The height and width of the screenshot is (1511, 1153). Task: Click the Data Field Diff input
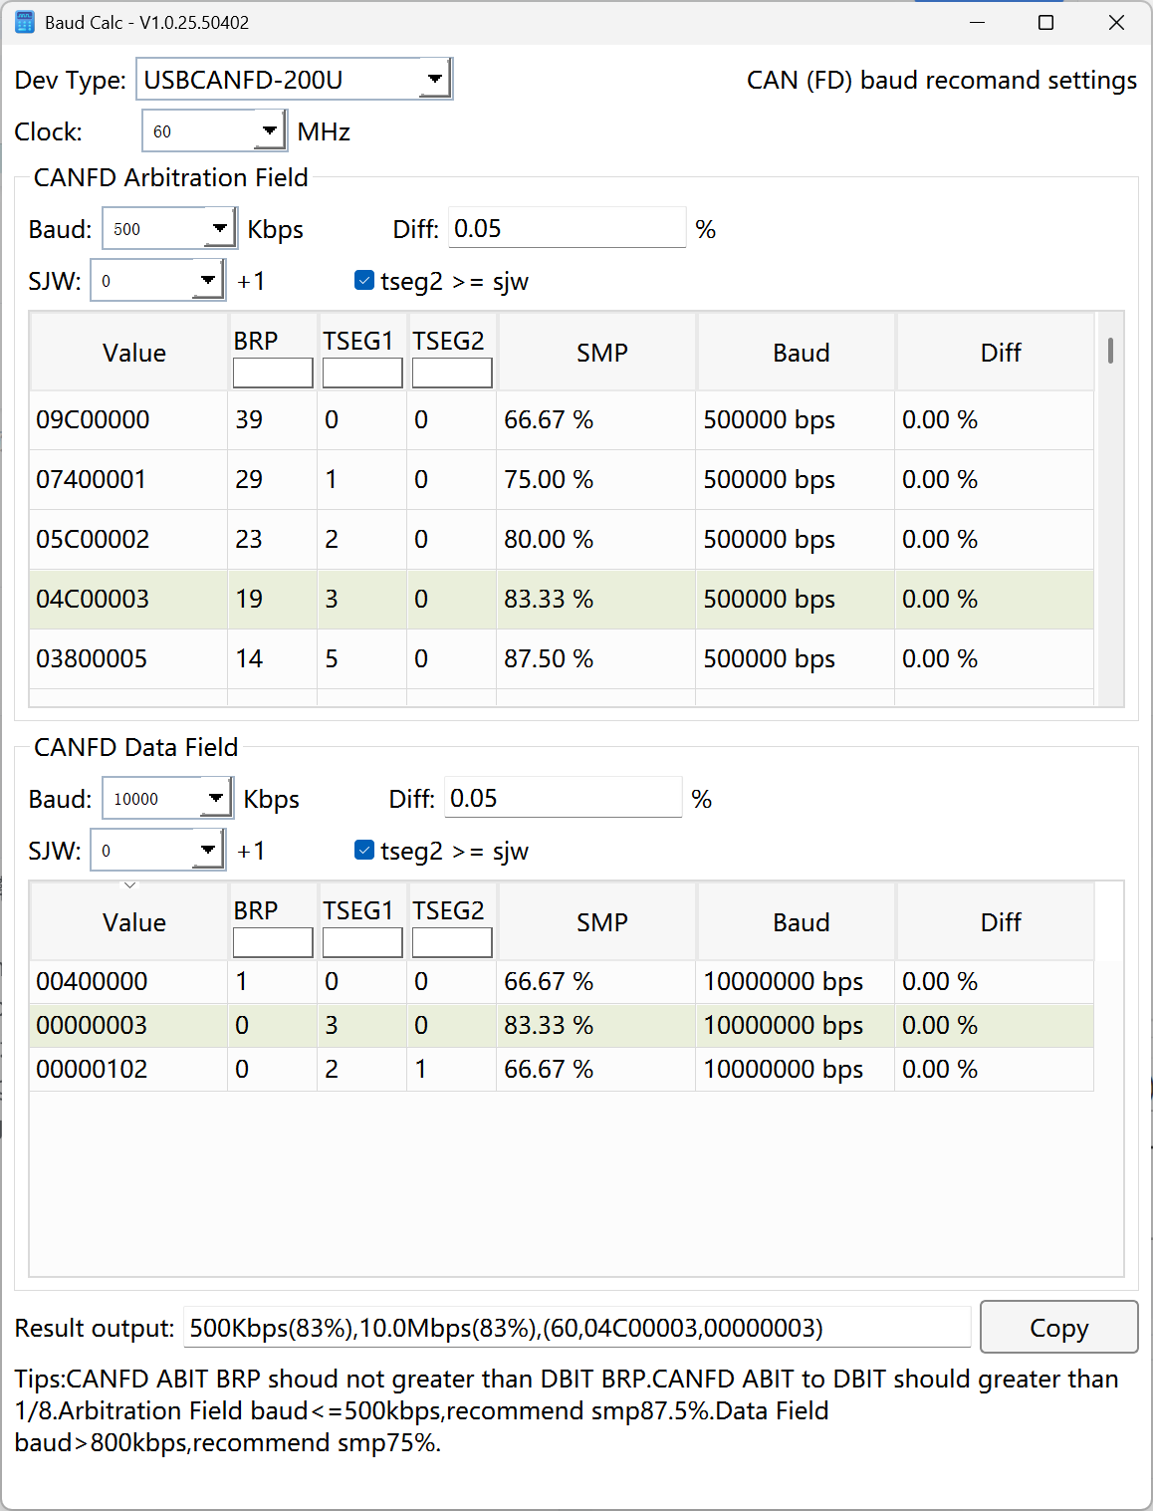point(564,798)
